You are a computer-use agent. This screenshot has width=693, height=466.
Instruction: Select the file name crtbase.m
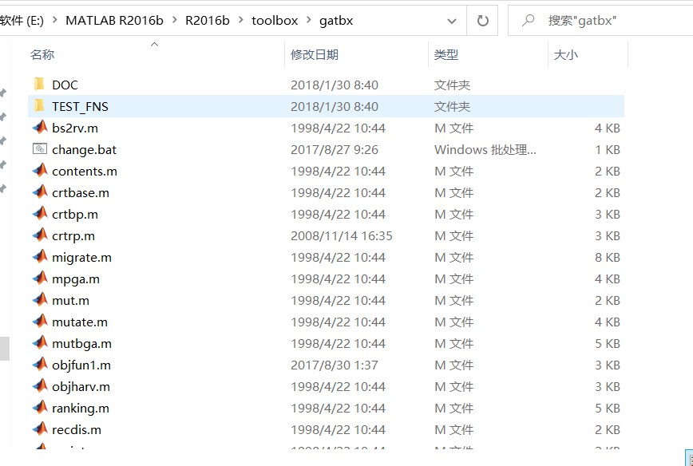pyautogui.click(x=81, y=192)
